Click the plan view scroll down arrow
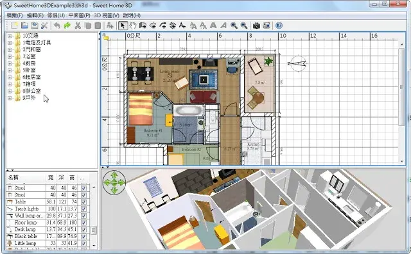 (401, 162)
